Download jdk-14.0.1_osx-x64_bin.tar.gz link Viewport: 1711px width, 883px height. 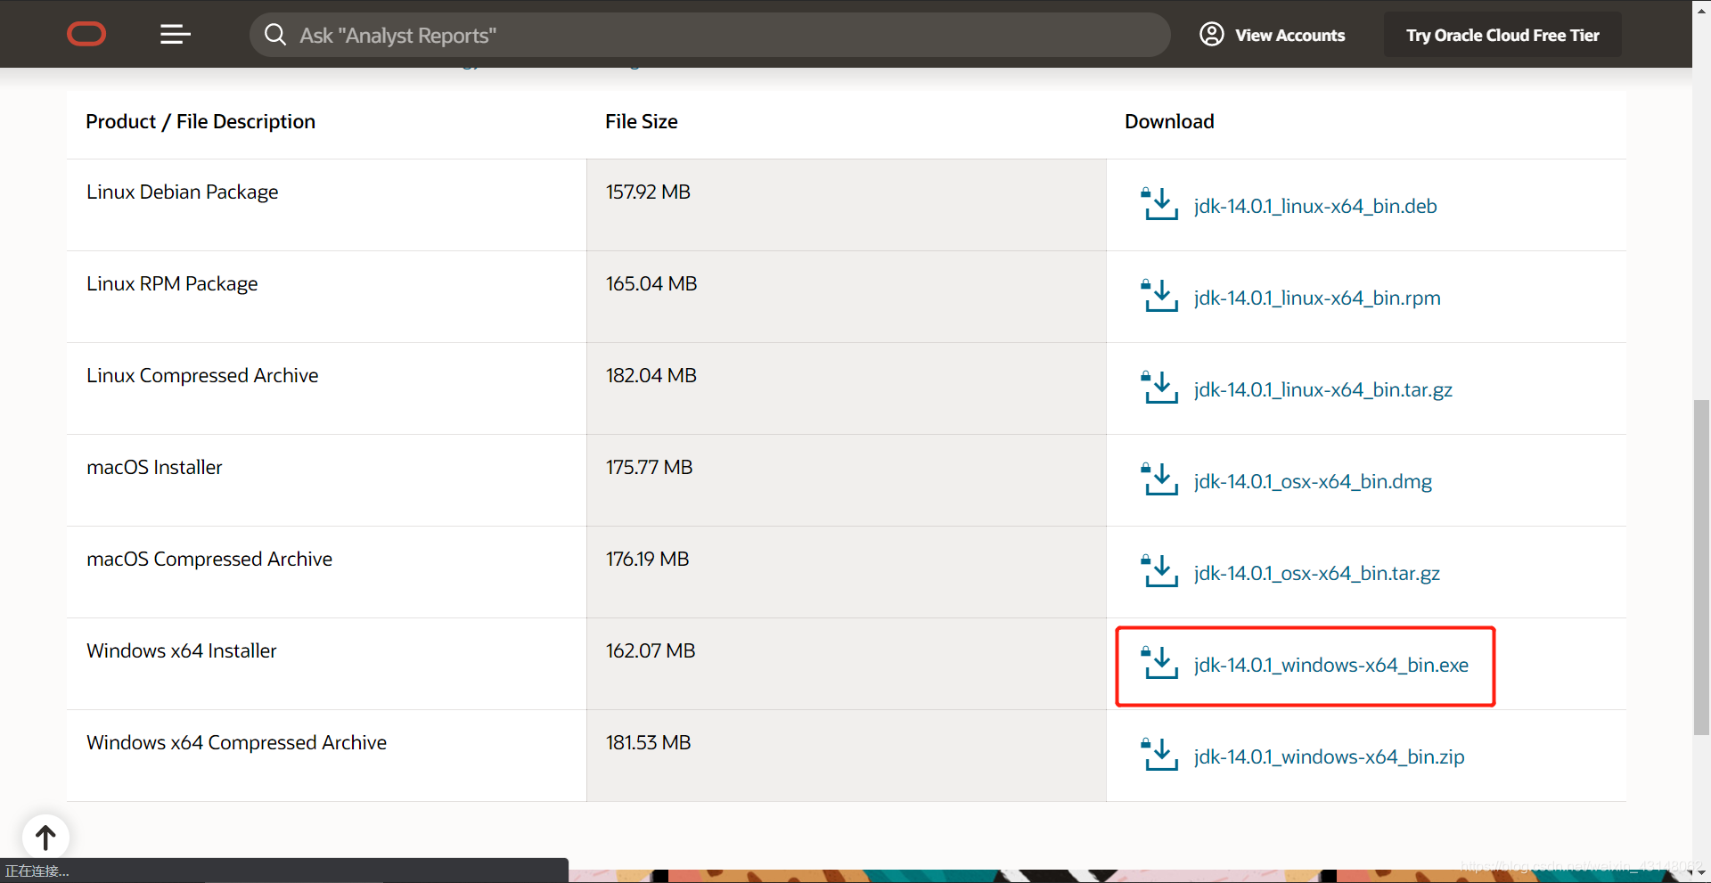click(1317, 573)
